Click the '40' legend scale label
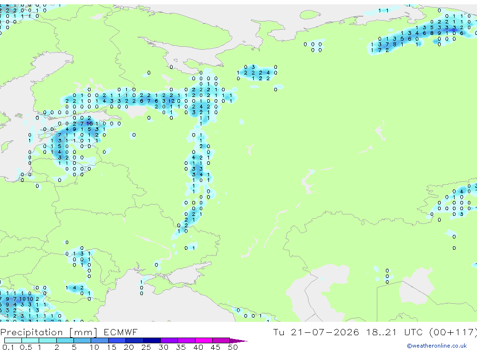 [x=198, y=347]
